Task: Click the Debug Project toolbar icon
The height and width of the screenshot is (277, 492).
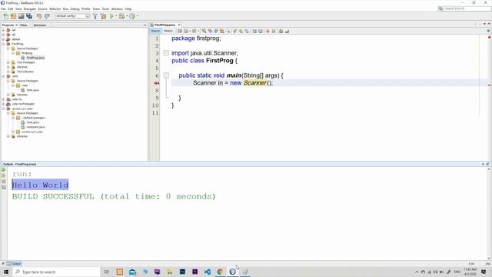Action: pos(121,16)
